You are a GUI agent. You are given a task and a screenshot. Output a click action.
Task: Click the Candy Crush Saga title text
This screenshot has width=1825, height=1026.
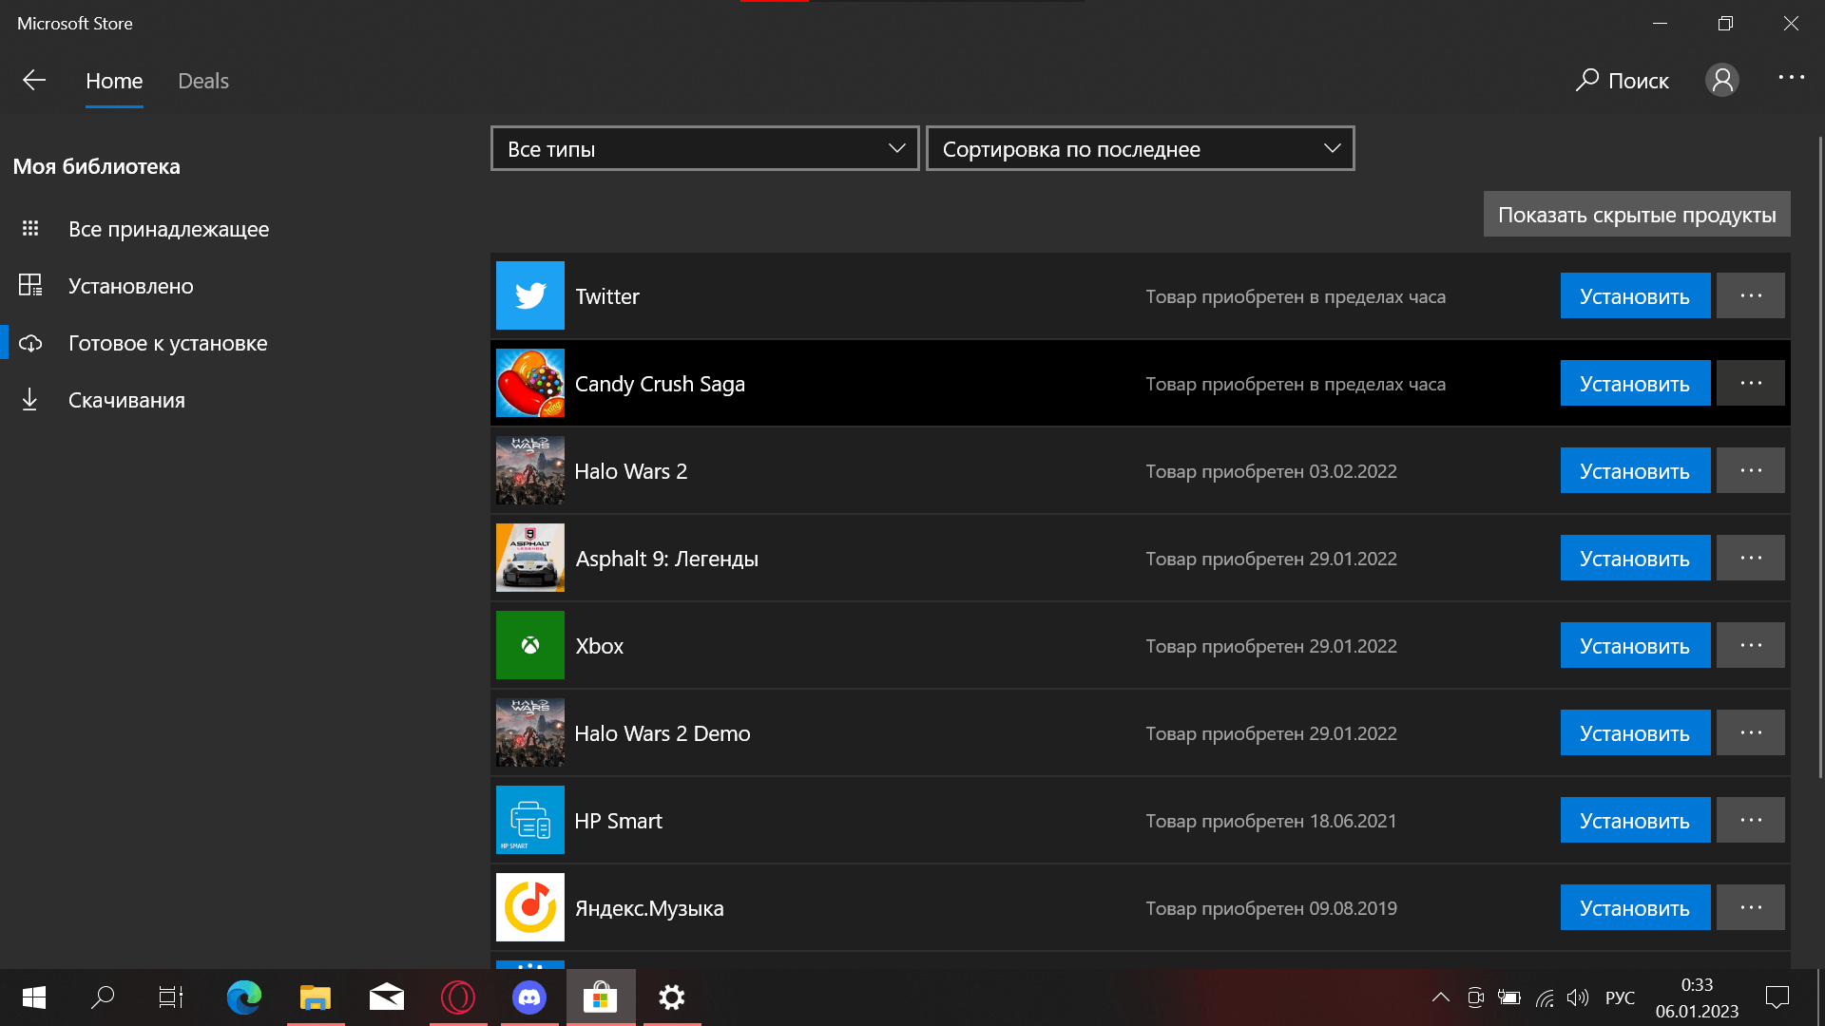pyautogui.click(x=660, y=384)
